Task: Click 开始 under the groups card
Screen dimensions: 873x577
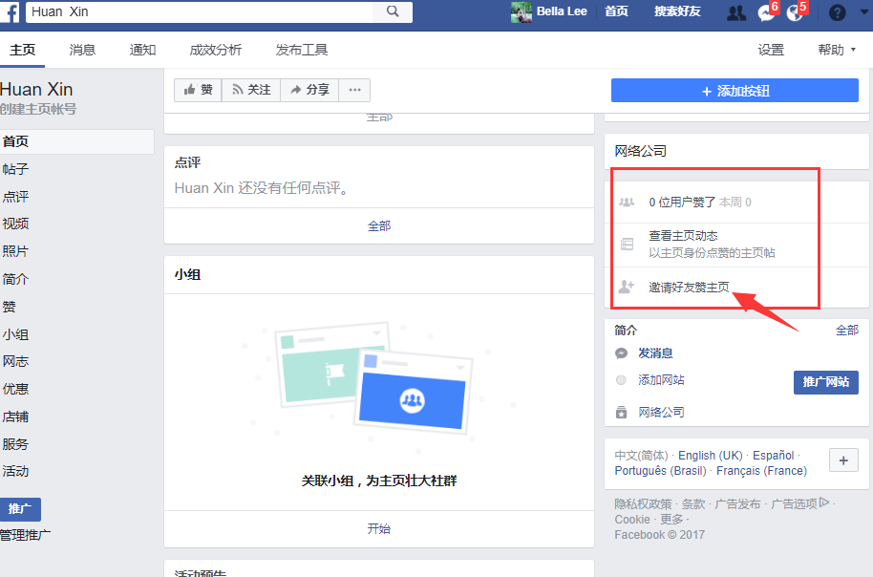Action: point(379,528)
